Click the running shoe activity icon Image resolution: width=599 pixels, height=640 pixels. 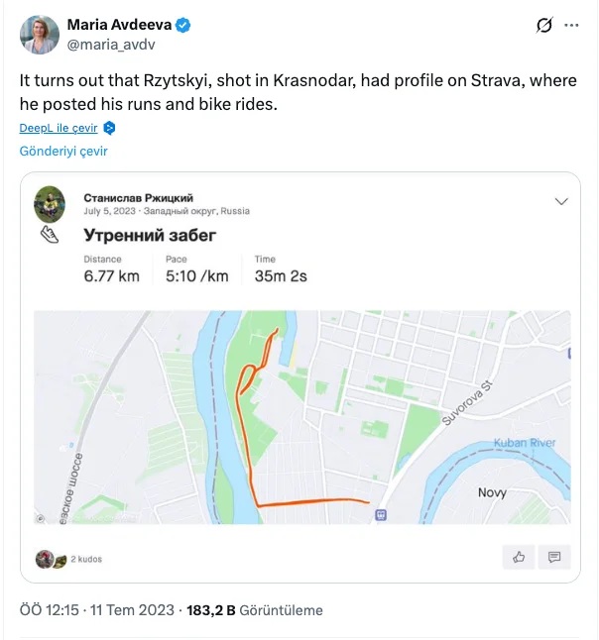click(49, 235)
